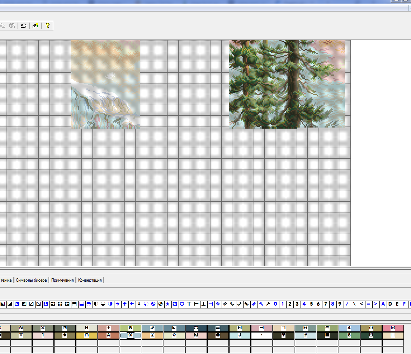The image size is (411, 354).
Task: Select the digit 9 symbol in symbol row
Action: tap(340, 304)
